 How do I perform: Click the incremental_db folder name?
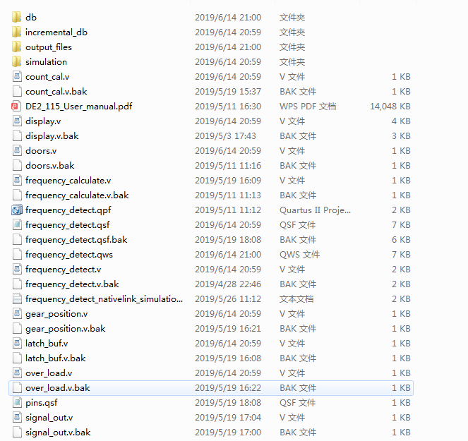pos(56,32)
